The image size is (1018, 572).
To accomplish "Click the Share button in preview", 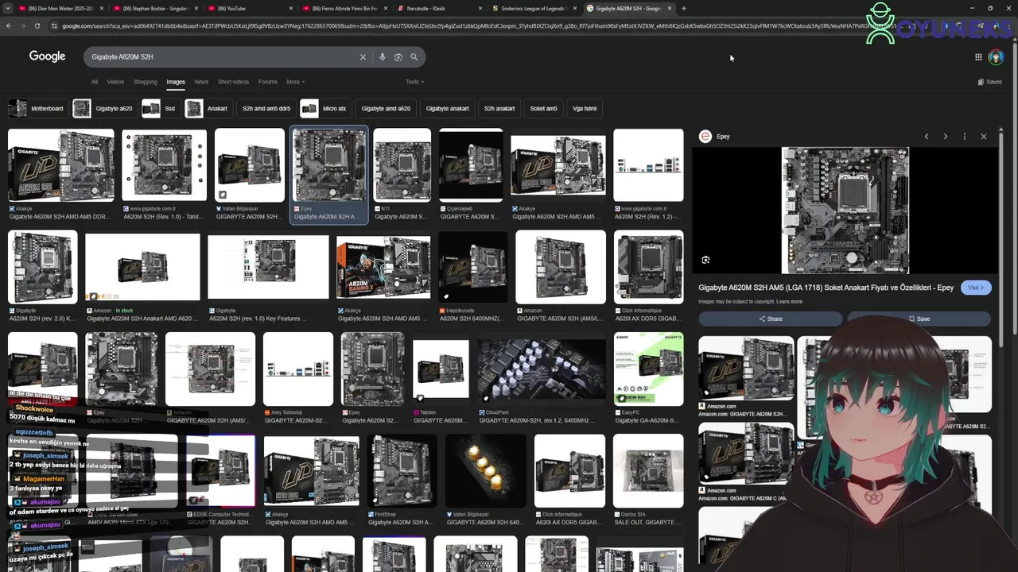I will pyautogui.click(x=770, y=319).
